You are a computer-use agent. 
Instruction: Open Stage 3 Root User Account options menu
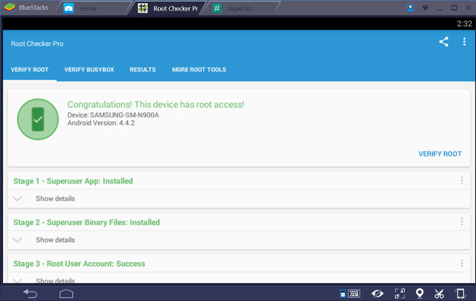(462, 263)
